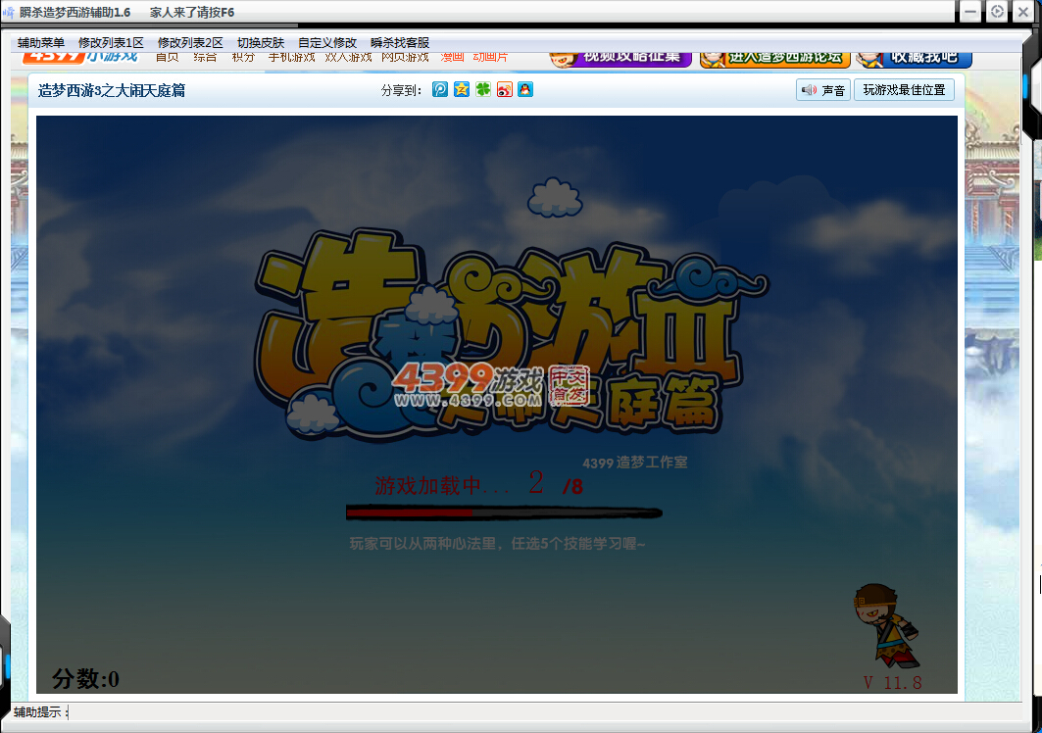1042x733 pixels.
Task: Click the settings gear icon in the title bar
Action: pyautogui.click(x=997, y=12)
